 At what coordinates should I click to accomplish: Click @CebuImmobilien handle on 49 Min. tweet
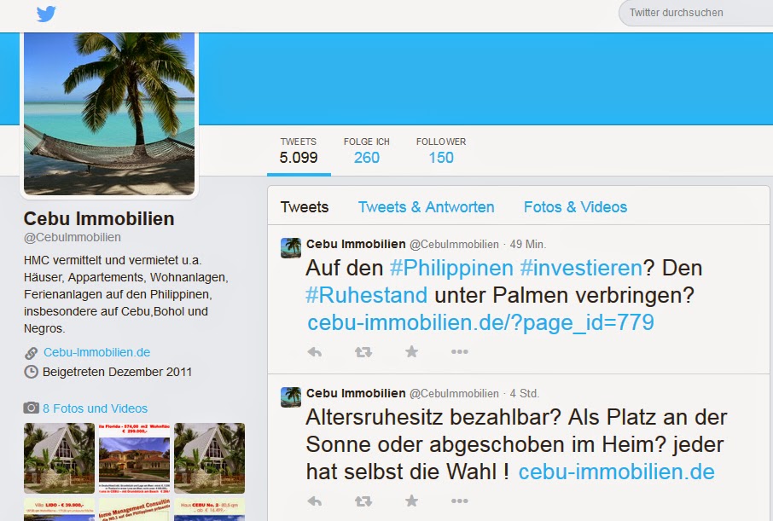[x=454, y=244]
